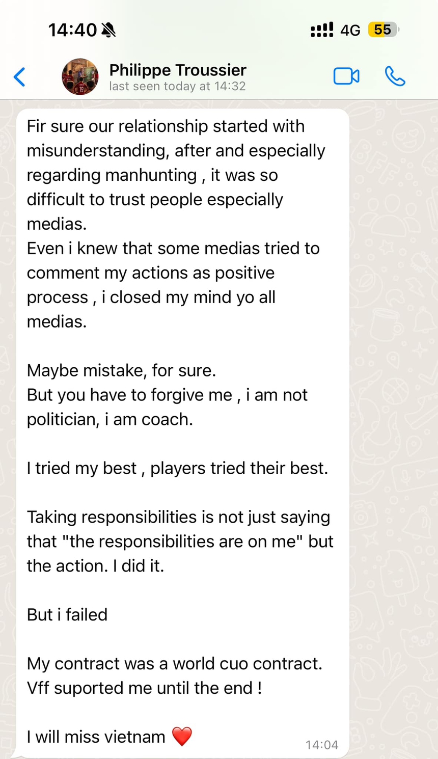Tap the status bar clock showing 14:40
The image size is (438, 759).
tap(72, 31)
